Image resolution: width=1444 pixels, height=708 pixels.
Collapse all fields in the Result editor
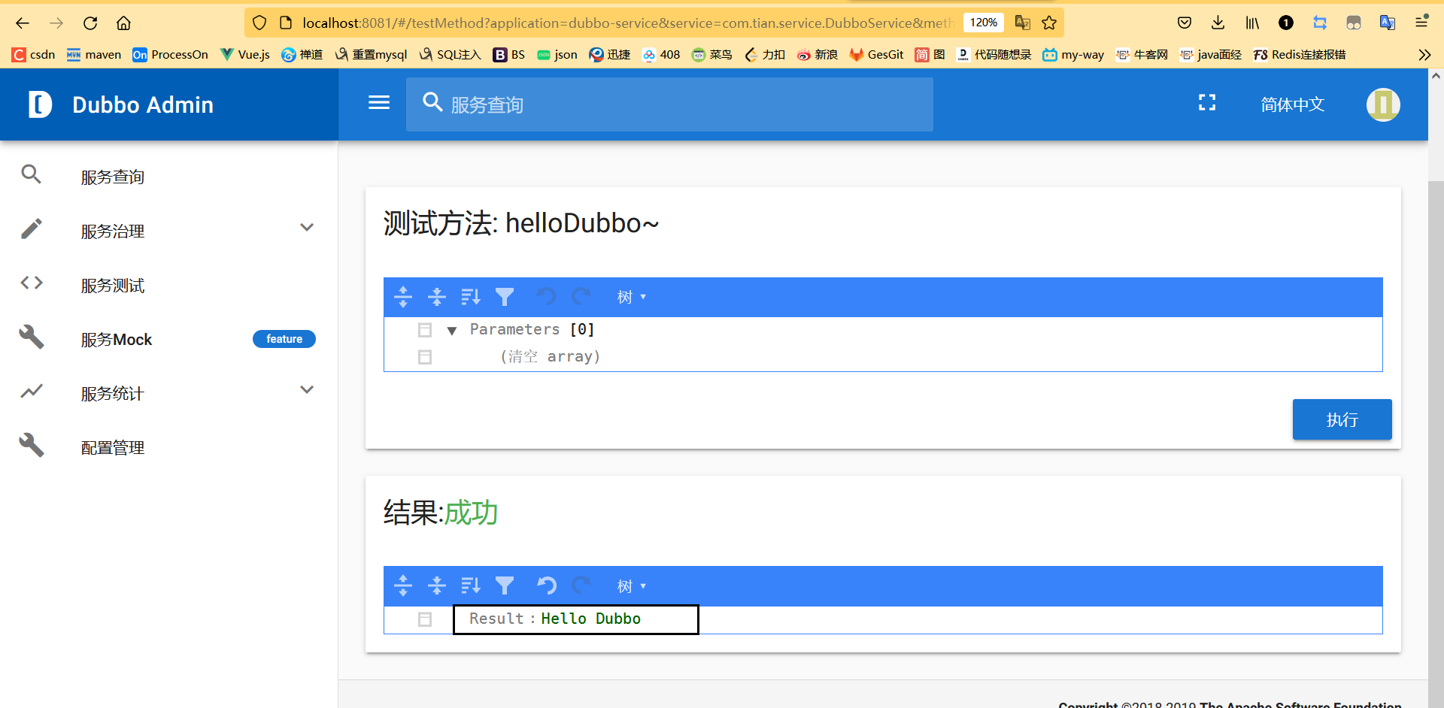tap(437, 585)
